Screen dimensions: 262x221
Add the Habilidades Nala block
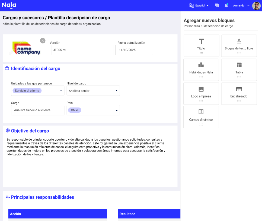(x=201, y=70)
